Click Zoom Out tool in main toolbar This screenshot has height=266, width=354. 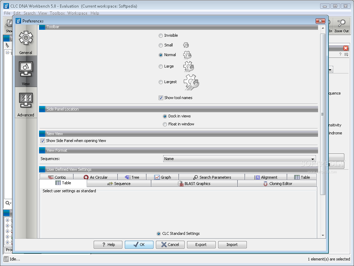[x=341, y=26]
